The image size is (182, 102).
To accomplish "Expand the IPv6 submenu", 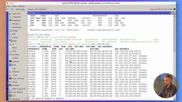I will click(x=25, y=51).
